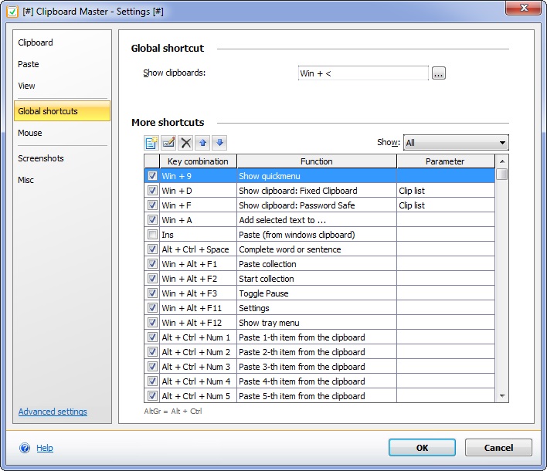
Task: Close the Settings dialog window
Action: coord(523,8)
